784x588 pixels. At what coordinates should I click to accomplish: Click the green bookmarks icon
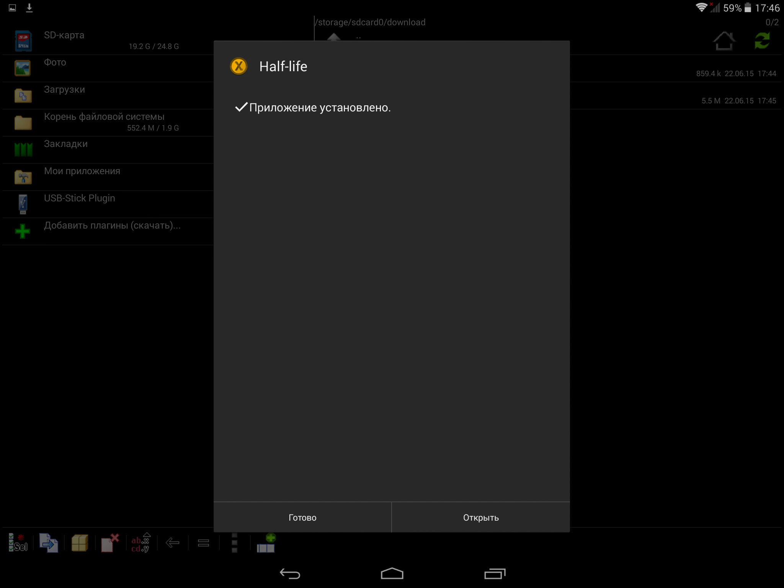click(23, 150)
